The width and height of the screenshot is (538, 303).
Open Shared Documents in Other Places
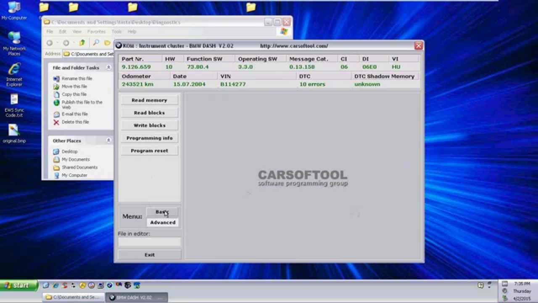(79, 167)
